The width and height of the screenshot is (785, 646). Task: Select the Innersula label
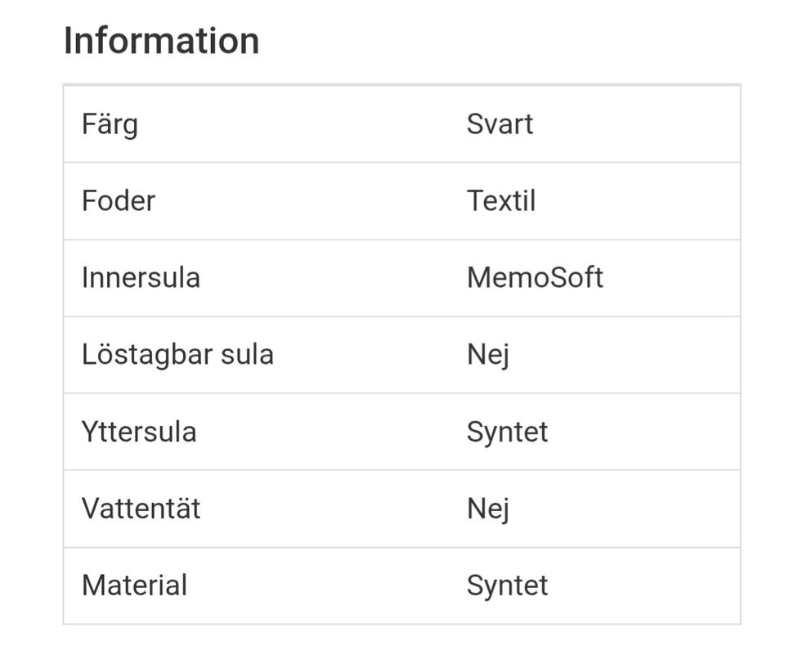(x=141, y=278)
